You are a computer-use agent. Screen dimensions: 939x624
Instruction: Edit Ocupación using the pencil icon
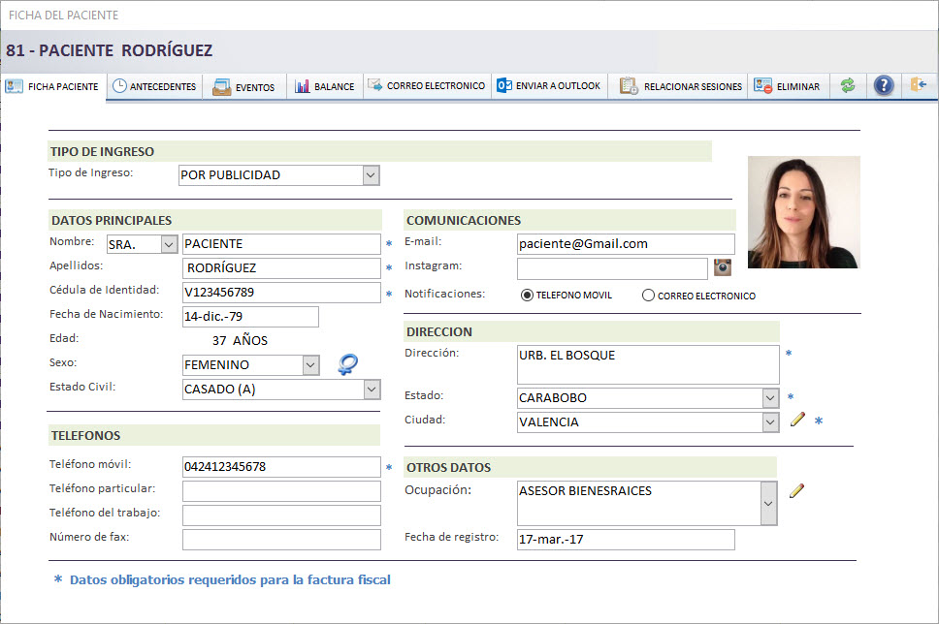click(x=796, y=489)
